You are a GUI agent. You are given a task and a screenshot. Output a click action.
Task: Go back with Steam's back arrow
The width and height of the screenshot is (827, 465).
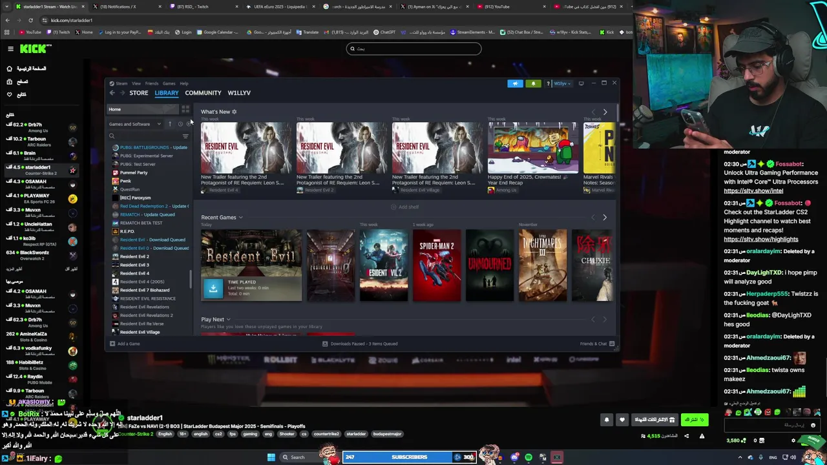pyautogui.click(x=112, y=93)
